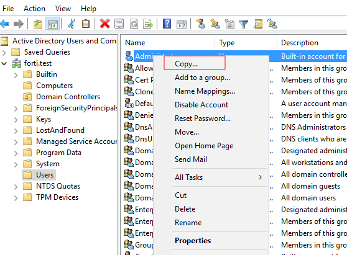Click the Saved Queries folder icon
The height and width of the screenshot is (255, 347).
tap(16, 52)
